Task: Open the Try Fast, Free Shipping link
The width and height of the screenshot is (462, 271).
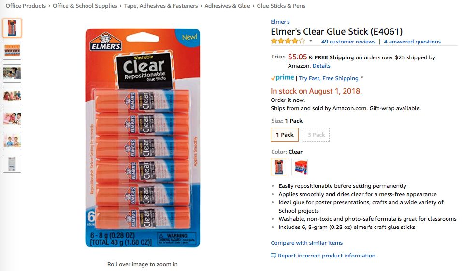Action: point(329,78)
